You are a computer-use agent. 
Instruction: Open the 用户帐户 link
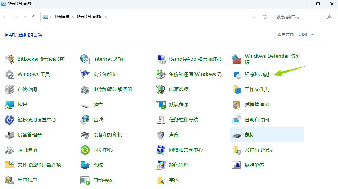click(x=27, y=180)
